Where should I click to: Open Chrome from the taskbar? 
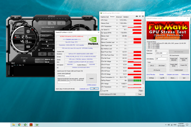(19, 125)
